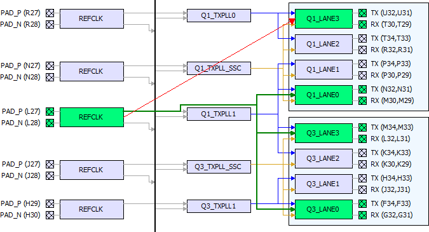Click the TX (U32,U31) pad icon

(x=362, y=13)
